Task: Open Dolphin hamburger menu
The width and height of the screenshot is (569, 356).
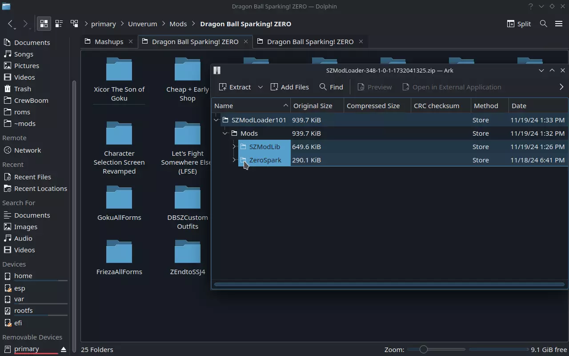Action: 559,24
